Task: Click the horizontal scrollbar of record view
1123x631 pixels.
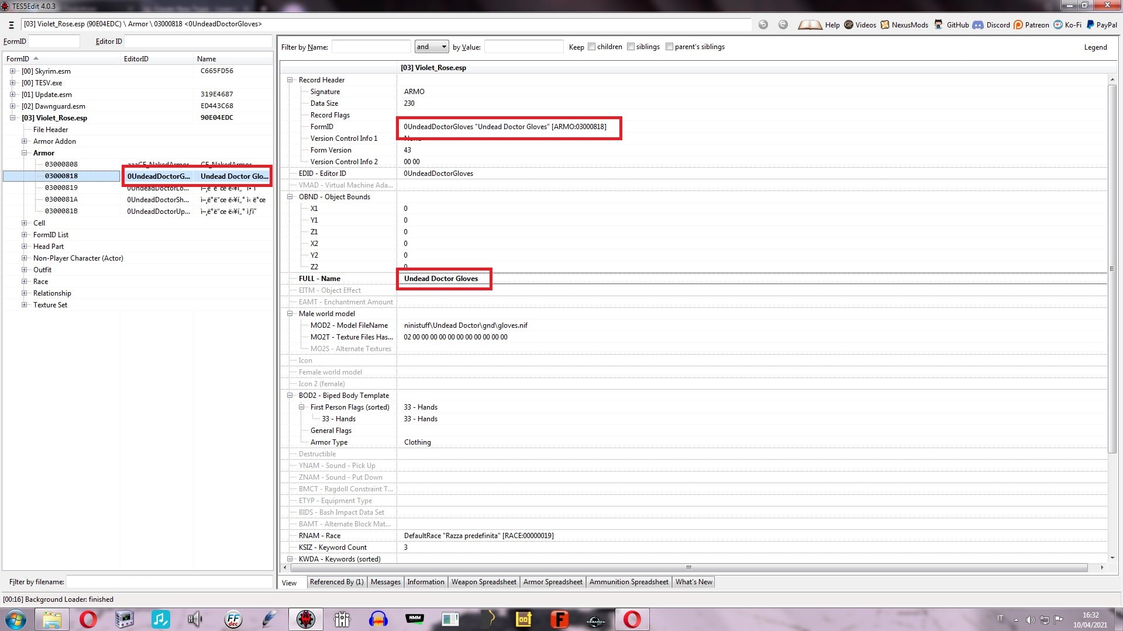Action: click(x=688, y=567)
